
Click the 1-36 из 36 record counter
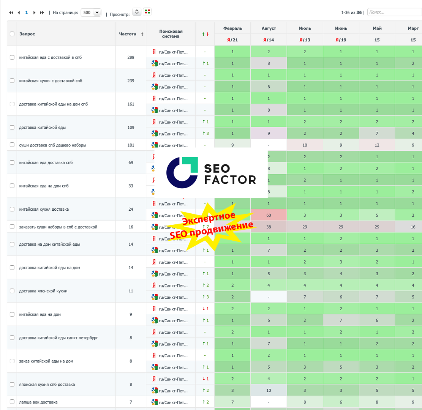pyautogui.click(x=351, y=13)
